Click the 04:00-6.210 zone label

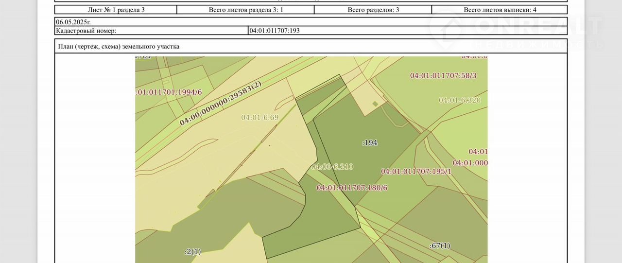point(332,167)
